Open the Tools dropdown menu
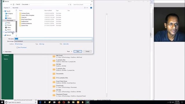This screenshot has height=104, width=185. 69,51
